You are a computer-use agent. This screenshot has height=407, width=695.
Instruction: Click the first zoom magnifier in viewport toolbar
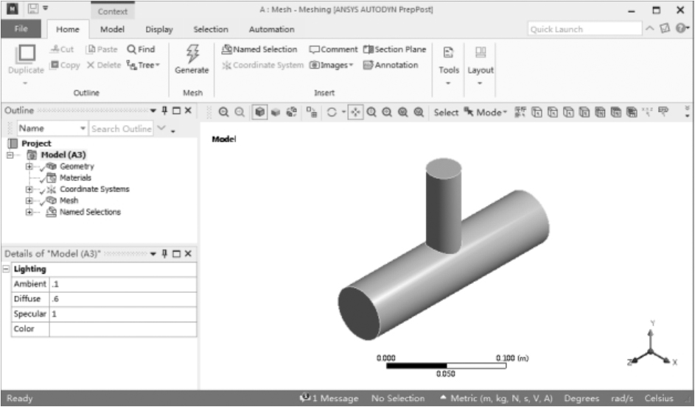[223, 113]
